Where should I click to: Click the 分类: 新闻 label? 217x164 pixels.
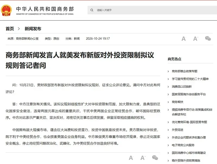coord(72,39)
